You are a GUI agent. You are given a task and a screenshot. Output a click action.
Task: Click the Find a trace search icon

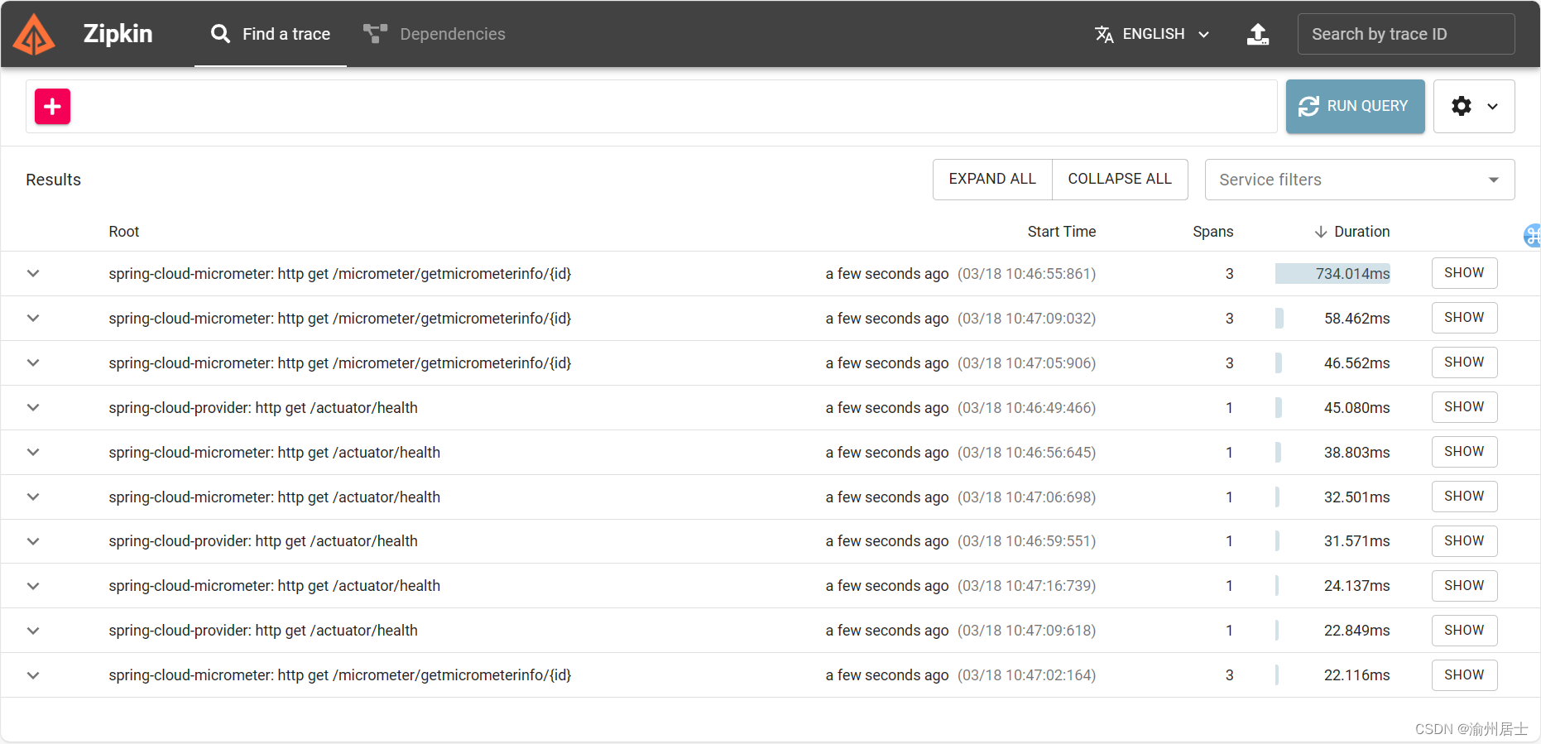tap(220, 34)
